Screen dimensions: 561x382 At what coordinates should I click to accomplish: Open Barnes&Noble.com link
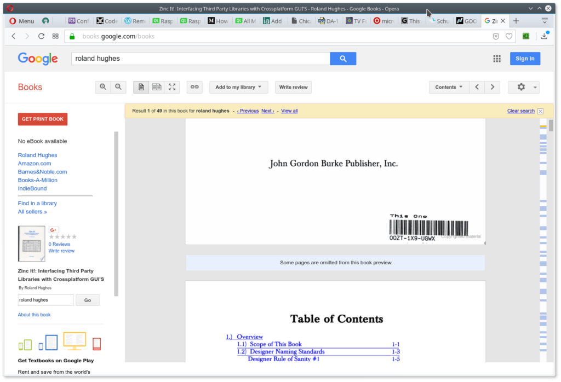tap(43, 172)
